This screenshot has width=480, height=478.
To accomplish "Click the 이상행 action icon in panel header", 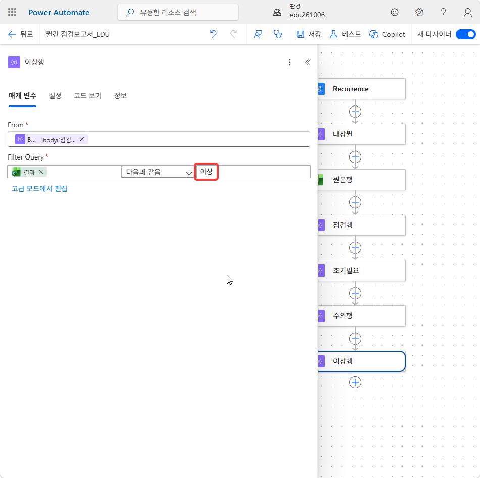I will click(14, 62).
